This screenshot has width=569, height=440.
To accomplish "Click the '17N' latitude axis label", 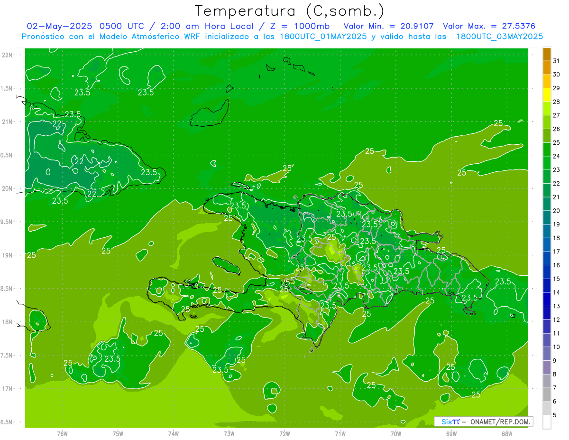I will (7, 389).
